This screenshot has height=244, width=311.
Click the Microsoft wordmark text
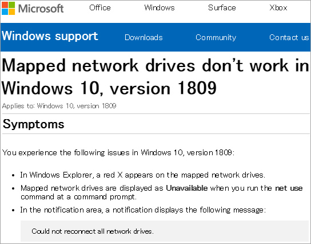pos(41,9)
